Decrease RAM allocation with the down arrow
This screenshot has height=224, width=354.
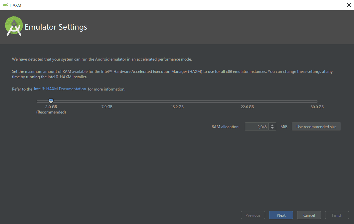pyautogui.click(x=272, y=128)
